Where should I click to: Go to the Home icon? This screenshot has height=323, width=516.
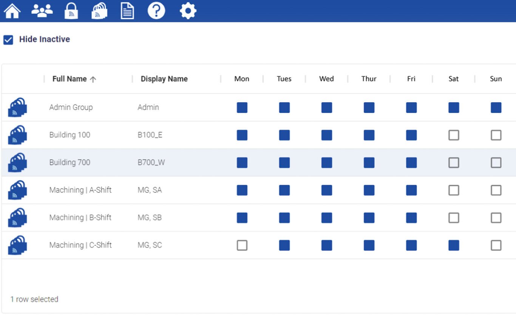pyautogui.click(x=12, y=11)
